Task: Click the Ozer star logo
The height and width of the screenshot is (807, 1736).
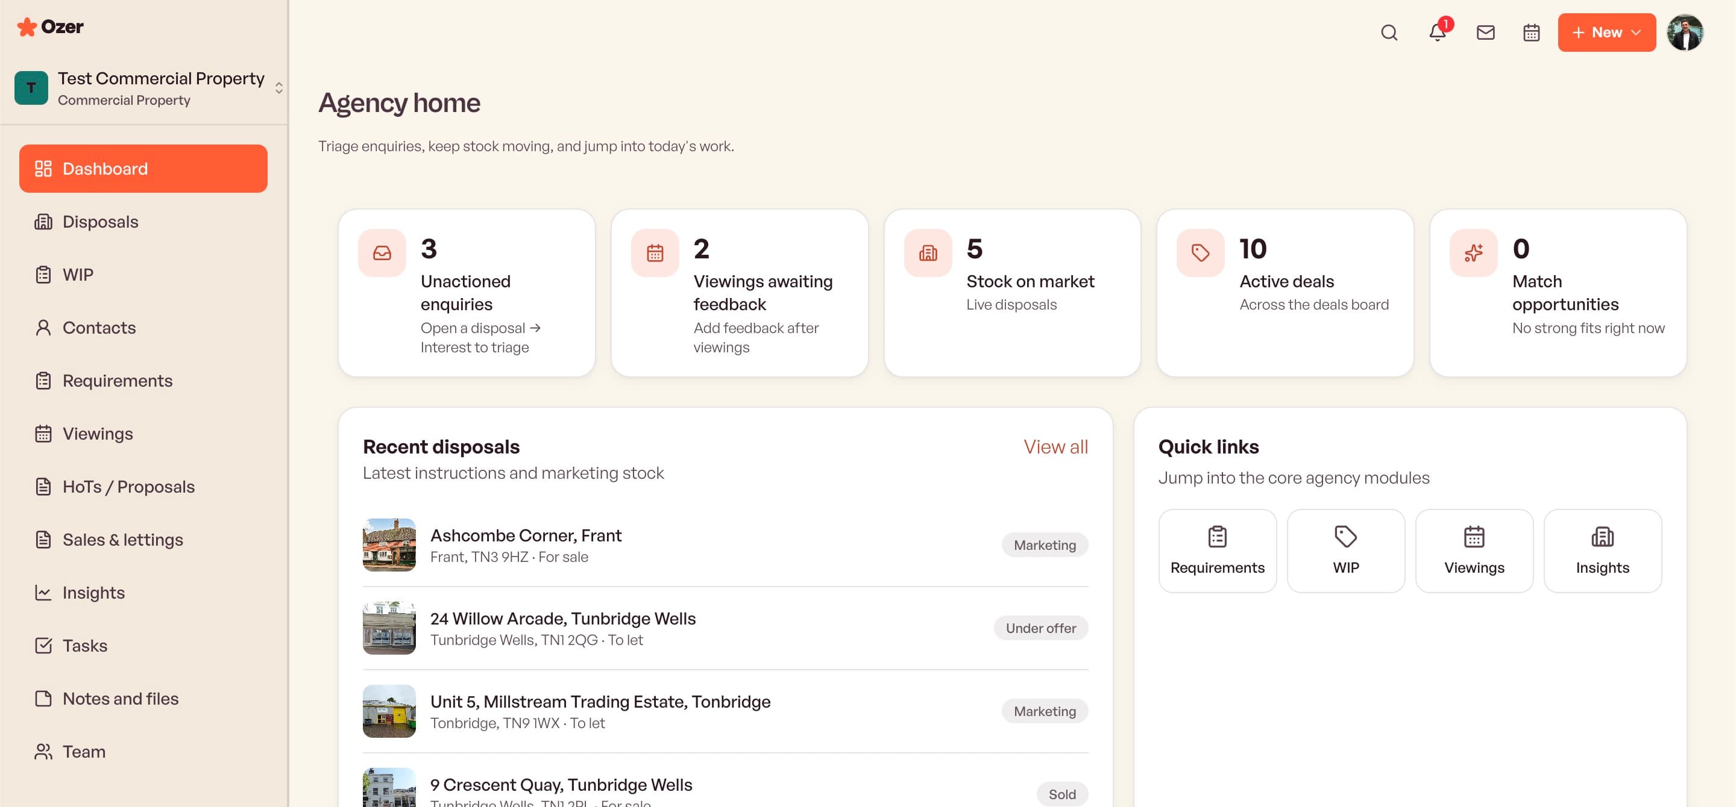Action: (27, 27)
